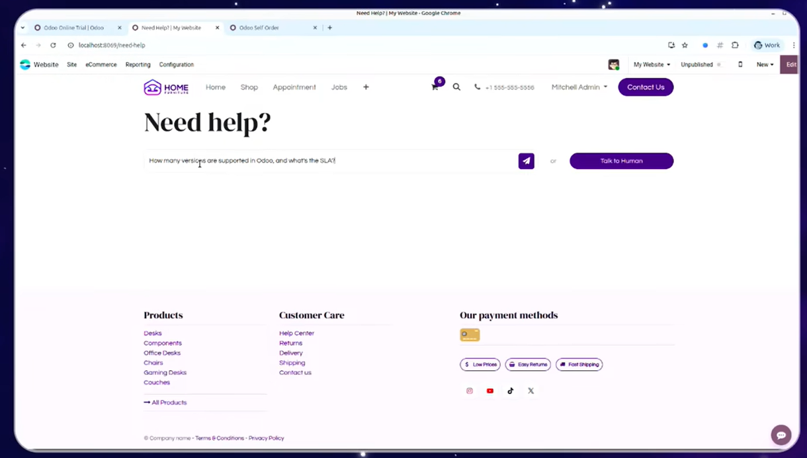Click the mobile preview icon

(x=740, y=65)
